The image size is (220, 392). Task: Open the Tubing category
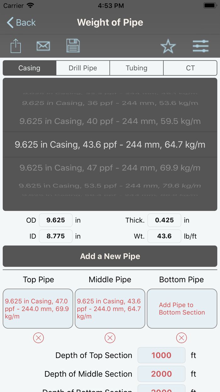pos(136,68)
